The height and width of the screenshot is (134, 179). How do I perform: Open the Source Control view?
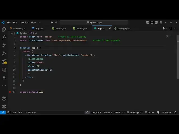click(4, 45)
